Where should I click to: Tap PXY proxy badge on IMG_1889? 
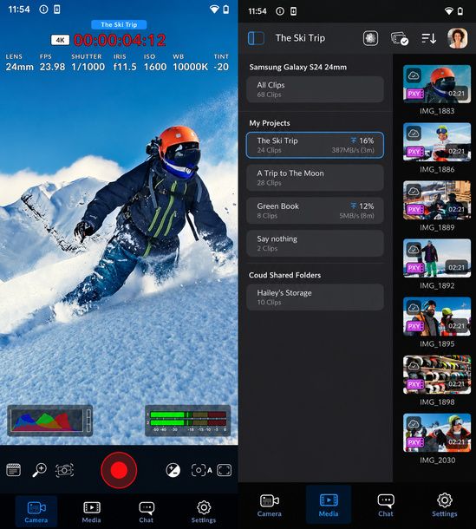pos(414,210)
